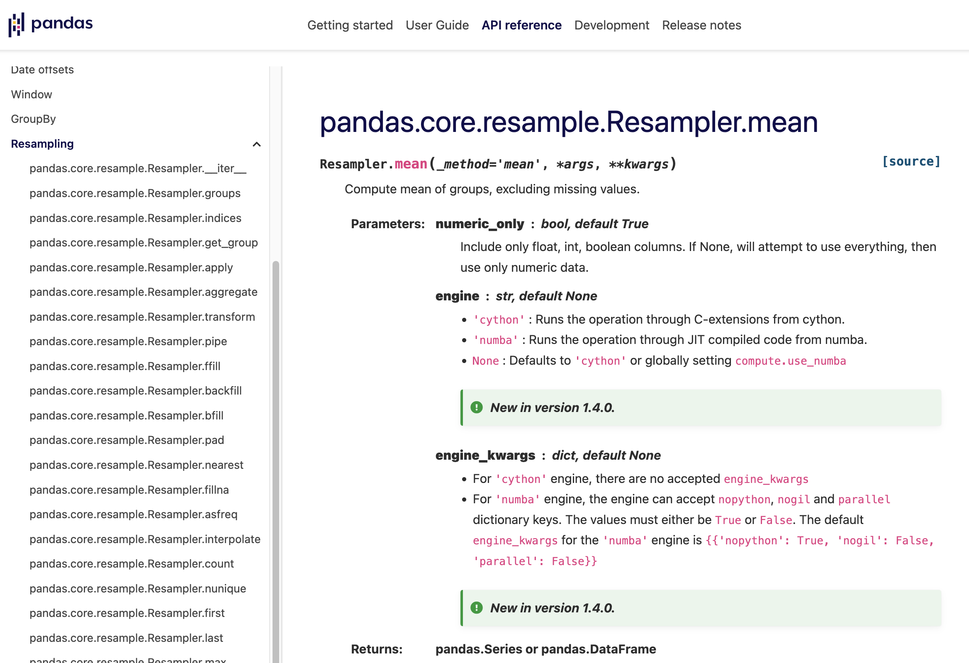Click the engine parameter name
The height and width of the screenshot is (663, 969).
coord(457,296)
